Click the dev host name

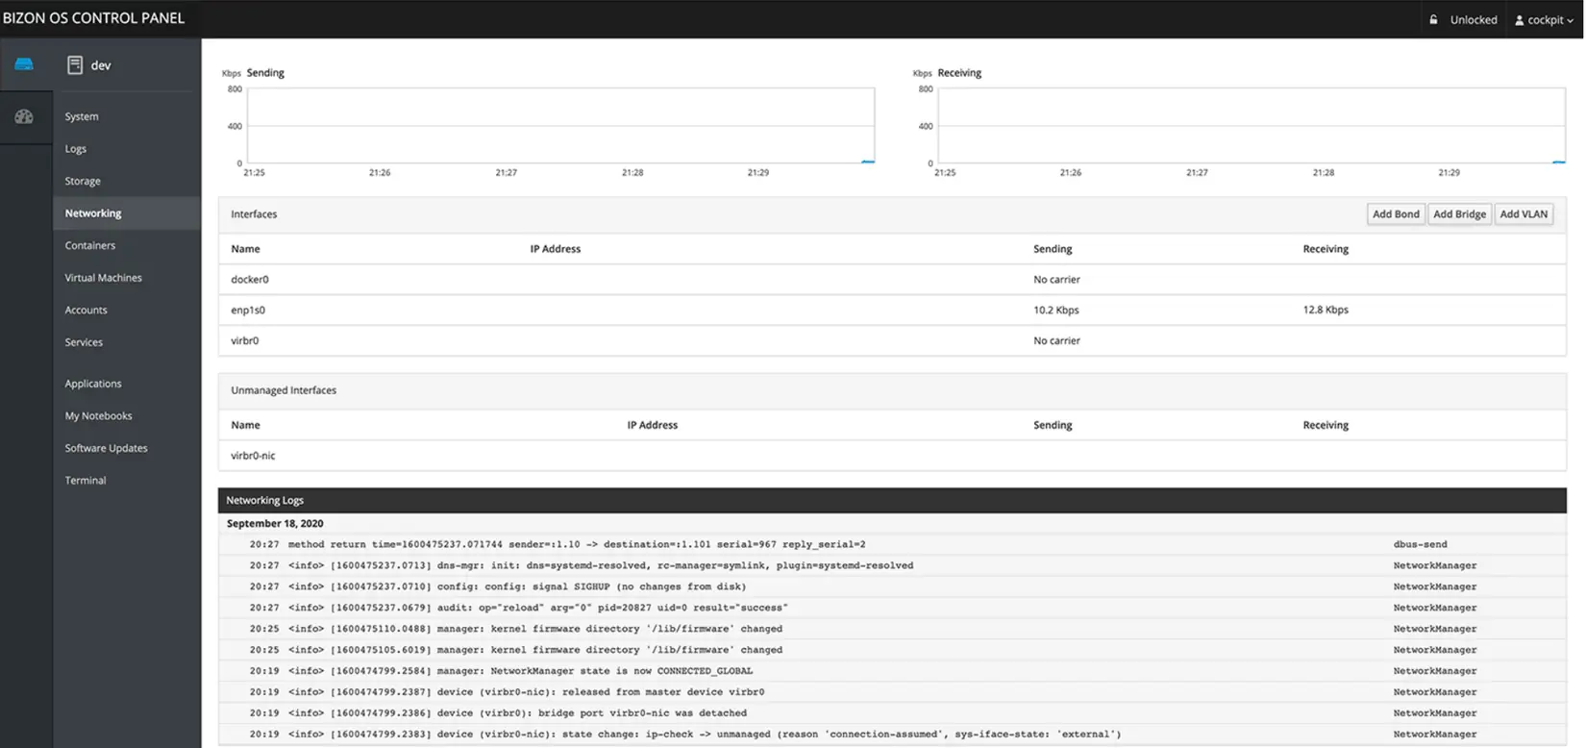(101, 65)
